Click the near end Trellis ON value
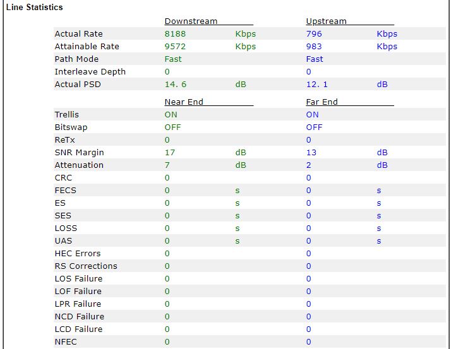This screenshot has width=456, height=349. (x=171, y=115)
